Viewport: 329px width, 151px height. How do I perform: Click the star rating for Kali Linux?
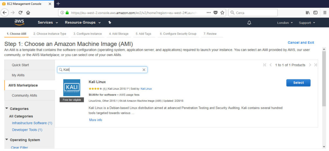(x=95, y=89)
